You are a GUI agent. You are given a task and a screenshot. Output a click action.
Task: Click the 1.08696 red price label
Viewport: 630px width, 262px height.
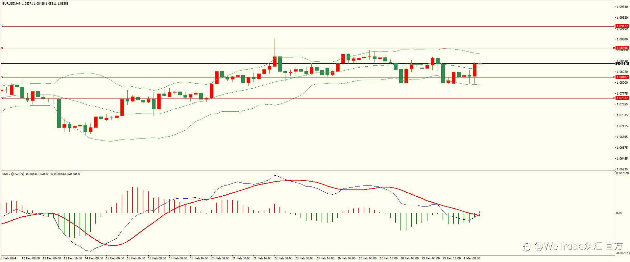[x=622, y=48]
